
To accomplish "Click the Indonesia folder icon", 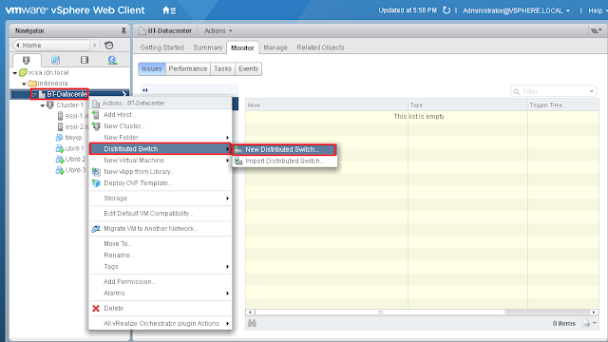I will point(32,84).
